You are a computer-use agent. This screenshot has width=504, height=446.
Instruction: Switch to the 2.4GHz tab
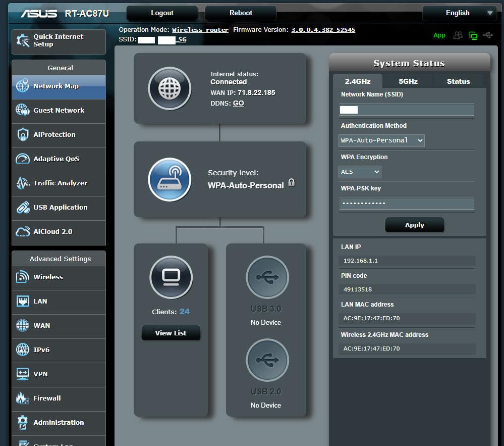coord(357,81)
